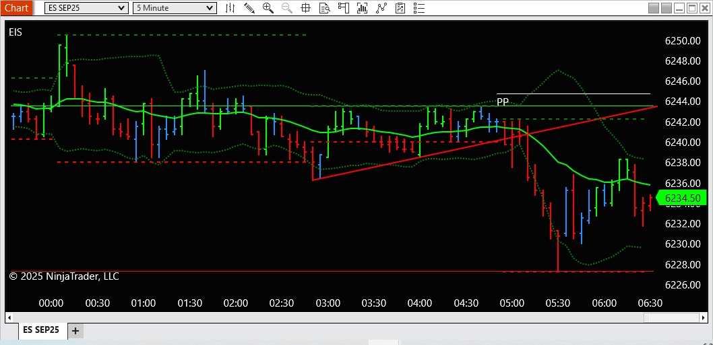The width and height of the screenshot is (713, 345).
Task: Click the horizontal scrollbar right arrow
Action: [x=704, y=317]
